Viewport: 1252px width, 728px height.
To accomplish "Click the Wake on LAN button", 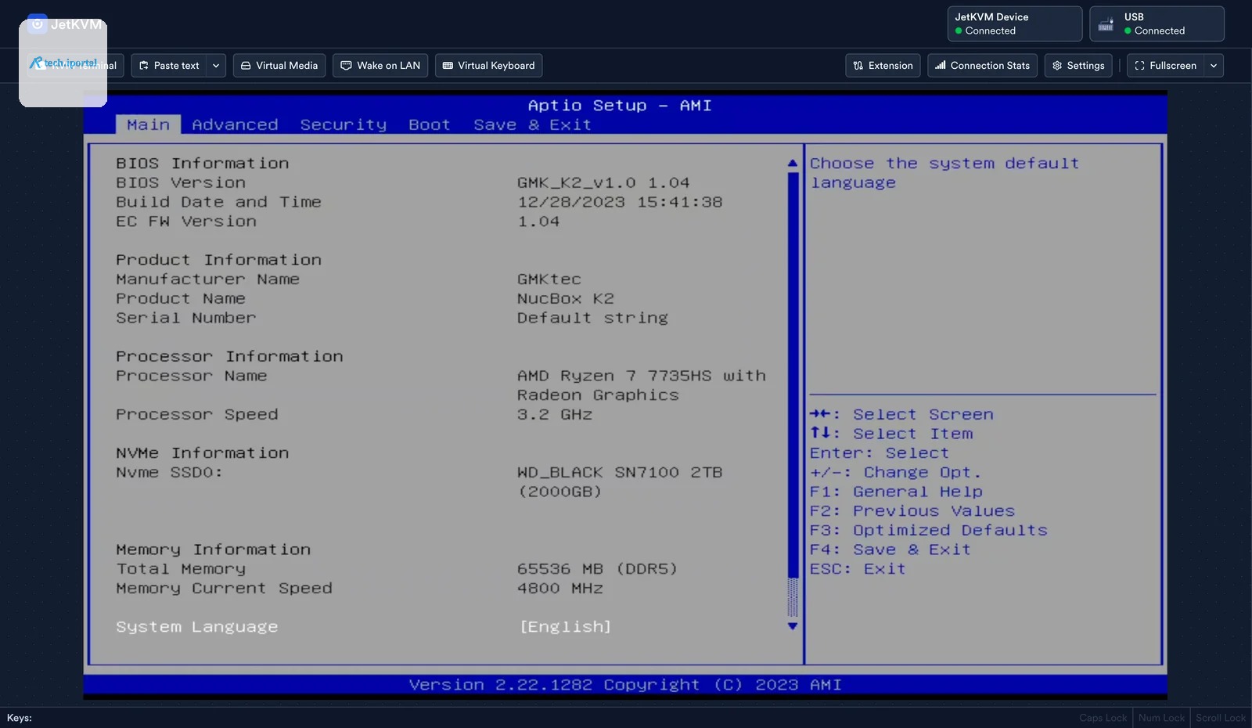I will coord(380,66).
